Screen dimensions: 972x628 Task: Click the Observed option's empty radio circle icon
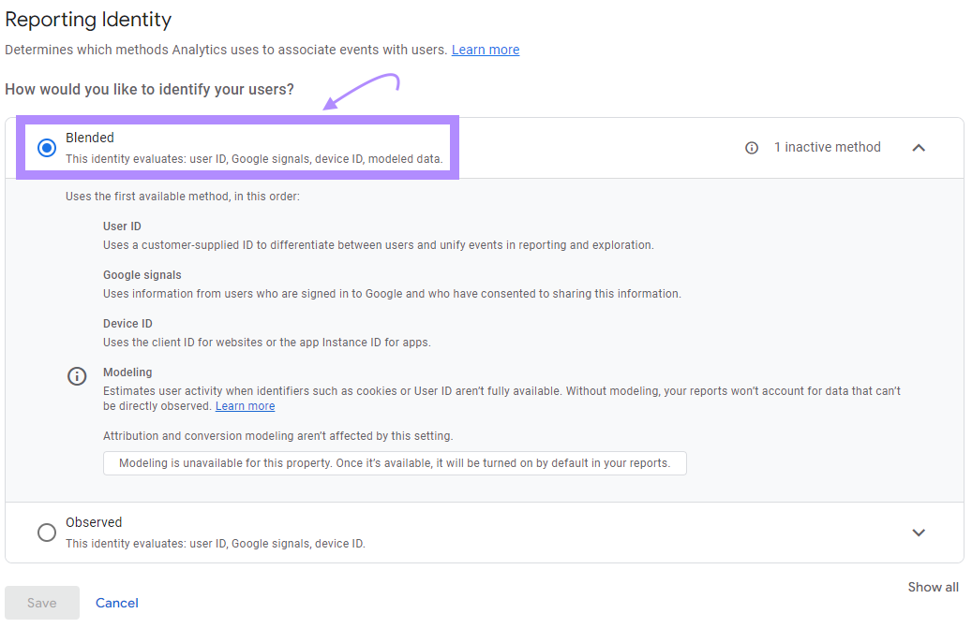tap(46, 532)
